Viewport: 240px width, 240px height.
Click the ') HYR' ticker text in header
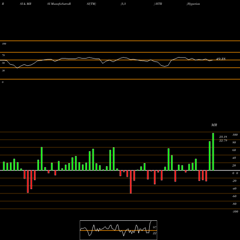(158, 4)
